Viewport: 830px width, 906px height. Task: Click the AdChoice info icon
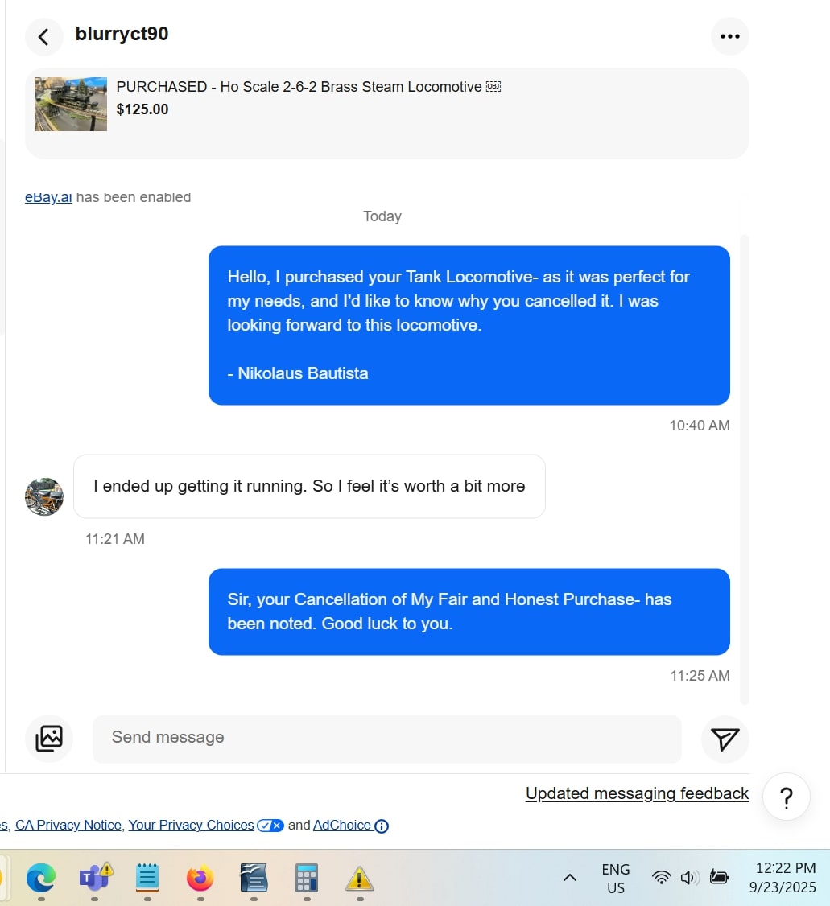pos(382,826)
